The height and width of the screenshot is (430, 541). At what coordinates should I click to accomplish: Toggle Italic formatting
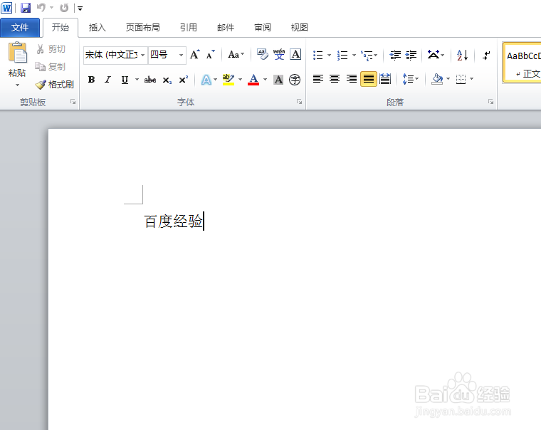coord(107,80)
